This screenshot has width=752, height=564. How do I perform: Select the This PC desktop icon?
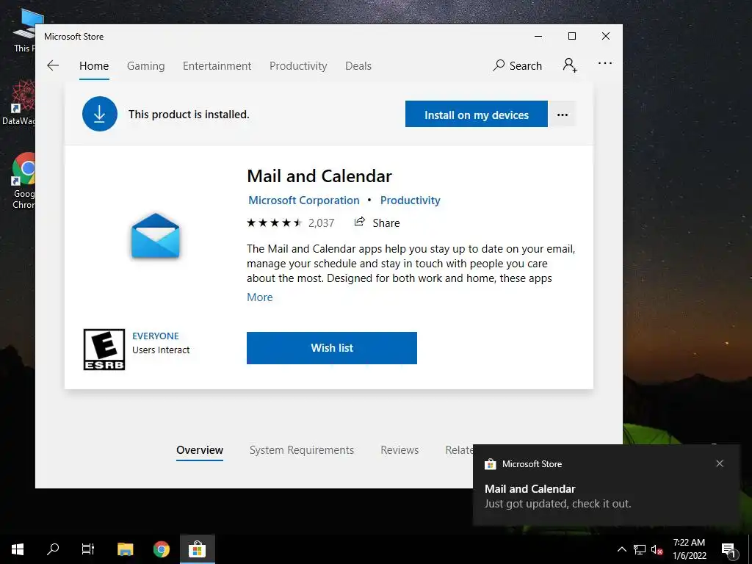tap(24, 31)
